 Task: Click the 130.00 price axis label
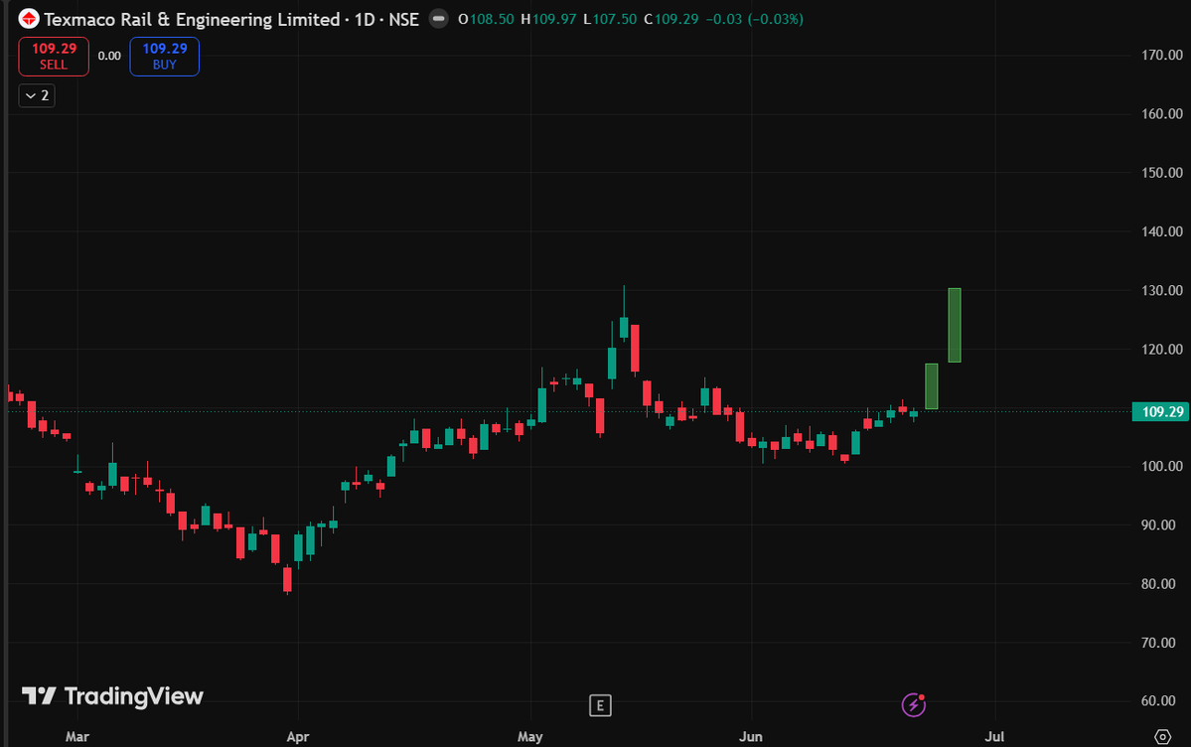tap(1162, 290)
